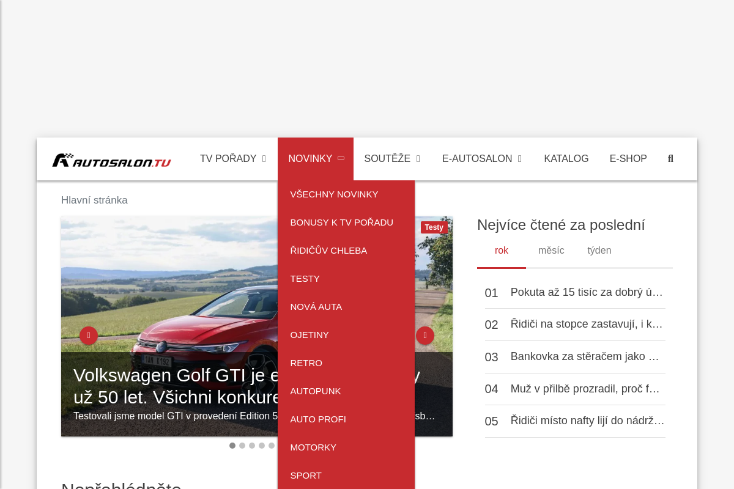Open the KATALOG menu item
Screen dimensions: 734x489
pyautogui.click(x=566, y=159)
